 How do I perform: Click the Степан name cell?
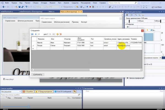coord(57,45)
